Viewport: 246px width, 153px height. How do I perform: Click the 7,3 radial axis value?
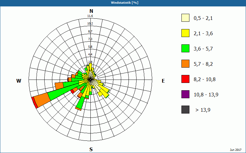coord(90,39)
